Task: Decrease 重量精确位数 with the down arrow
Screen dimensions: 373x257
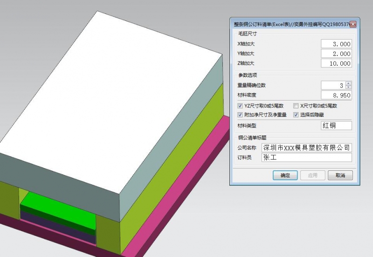Action: tap(348, 88)
